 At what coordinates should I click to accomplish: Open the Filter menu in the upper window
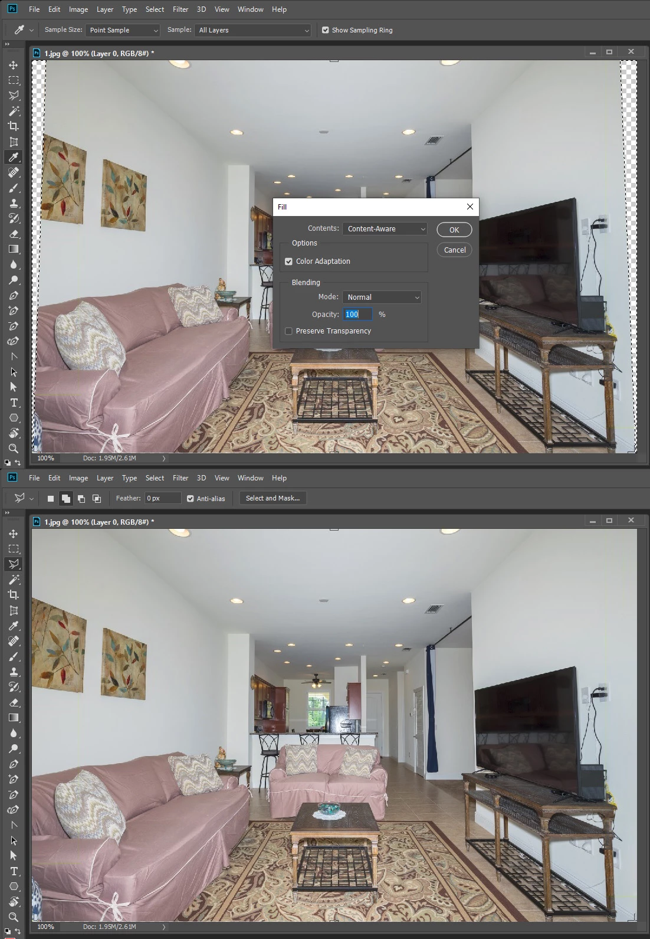pos(180,9)
